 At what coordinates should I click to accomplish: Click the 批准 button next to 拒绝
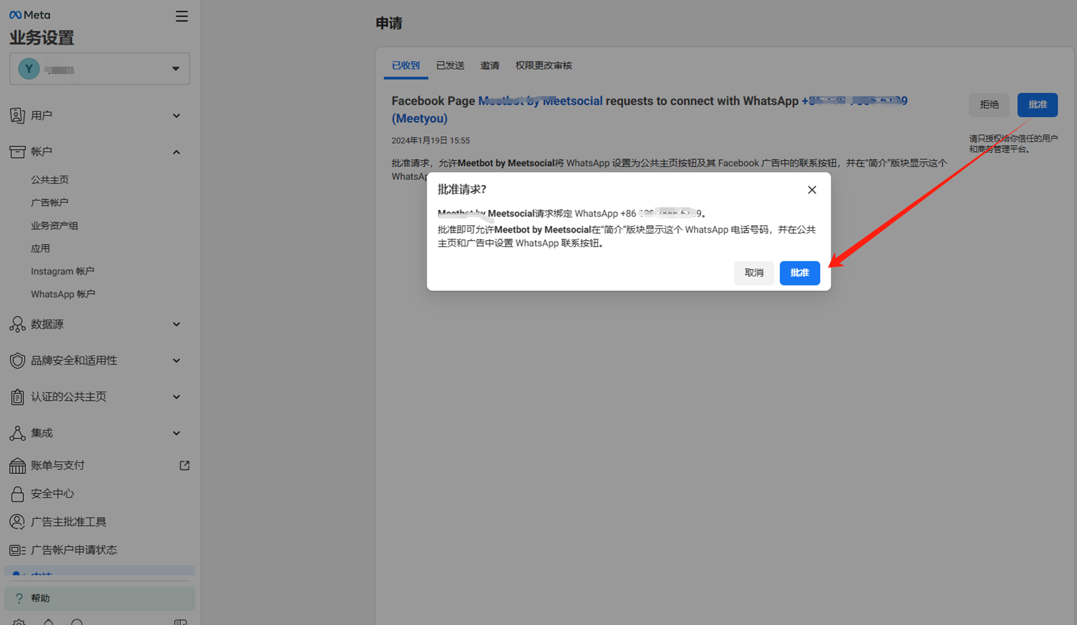click(1037, 105)
